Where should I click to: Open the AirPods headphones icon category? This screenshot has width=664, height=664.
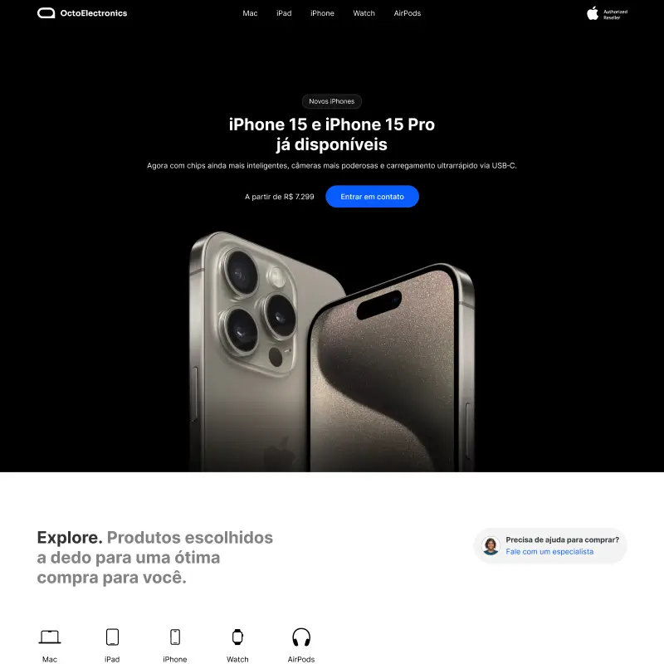pyautogui.click(x=301, y=637)
